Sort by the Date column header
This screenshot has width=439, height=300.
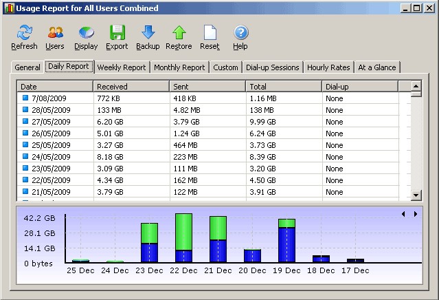pyautogui.click(x=55, y=87)
